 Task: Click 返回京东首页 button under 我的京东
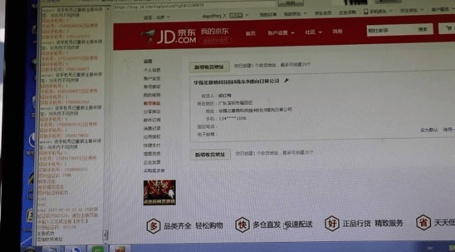(215, 41)
